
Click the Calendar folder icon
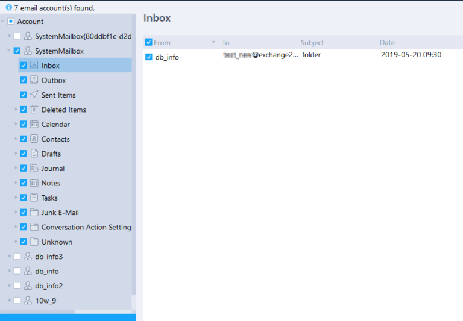coord(34,124)
